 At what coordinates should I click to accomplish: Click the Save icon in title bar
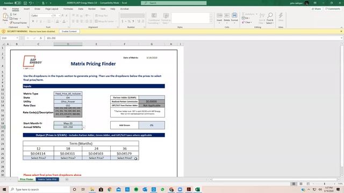(25, 3)
